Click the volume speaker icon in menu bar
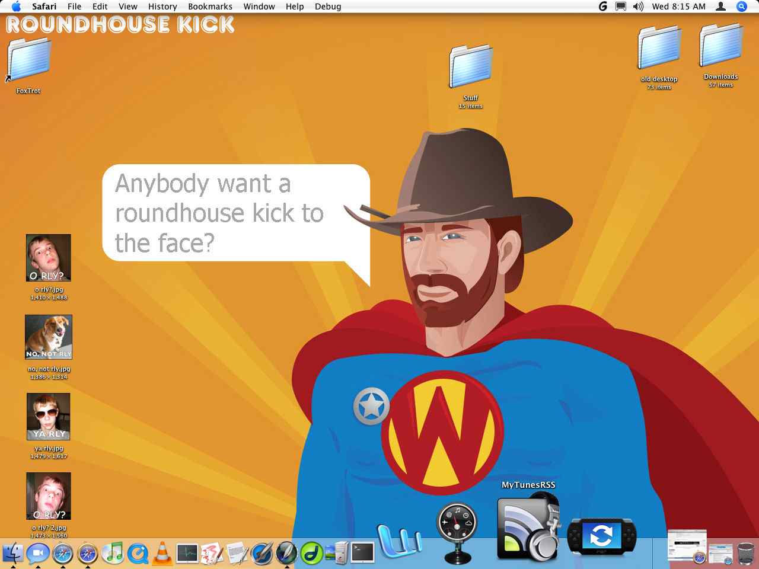759x569 pixels. (638, 7)
